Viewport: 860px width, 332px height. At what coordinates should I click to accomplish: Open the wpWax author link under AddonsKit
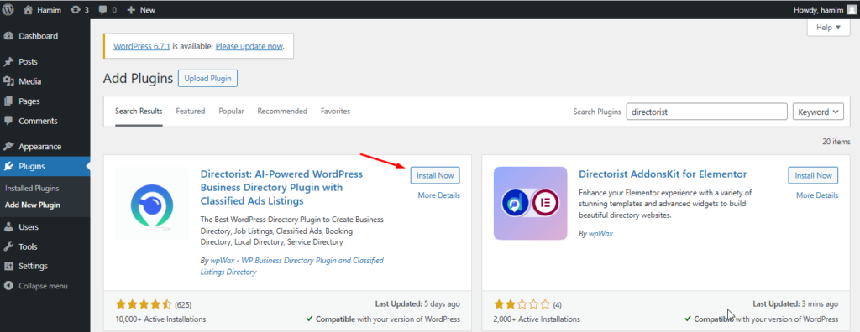coord(600,233)
